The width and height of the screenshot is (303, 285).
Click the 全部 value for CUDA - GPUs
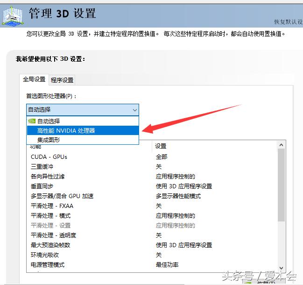(x=162, y=157)
